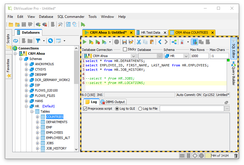Click the Stop execution icon
Image resolution: width=244 pixels, height=165 pixels.
coord(117,42)
